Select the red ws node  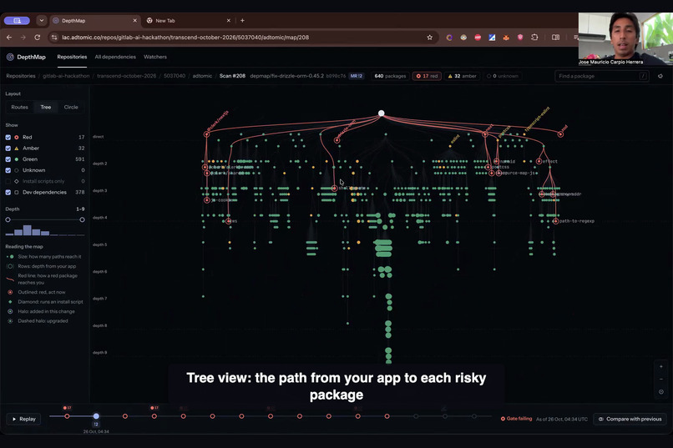pyautogui.click(x=228, y=221)
